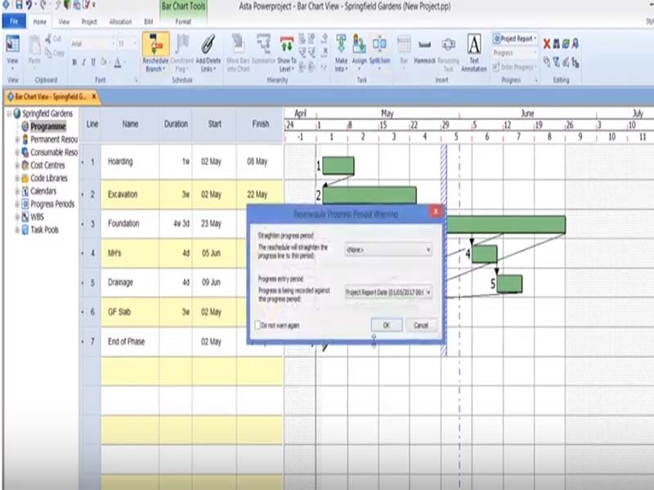Click the Move Bars into Chart icon
This screenshot has width=654, height=490.
click(238, 45)
